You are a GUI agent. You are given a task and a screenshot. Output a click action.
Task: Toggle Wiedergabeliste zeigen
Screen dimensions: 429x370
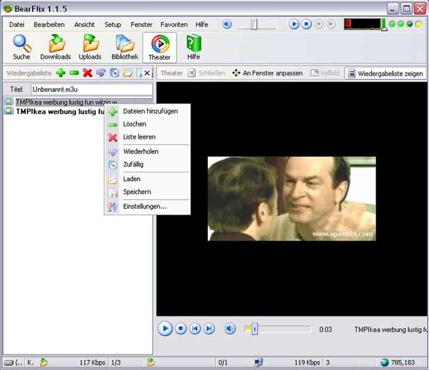[386, 73]
